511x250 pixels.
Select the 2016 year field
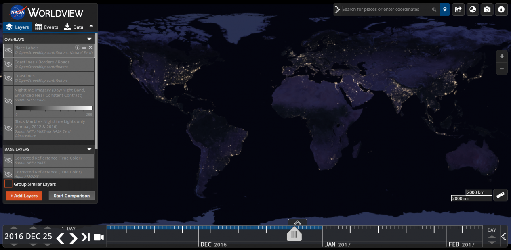pos(14,236)
